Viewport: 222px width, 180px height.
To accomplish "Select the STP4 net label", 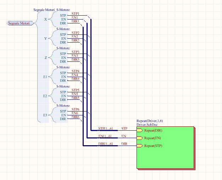I will pos(75,71).
